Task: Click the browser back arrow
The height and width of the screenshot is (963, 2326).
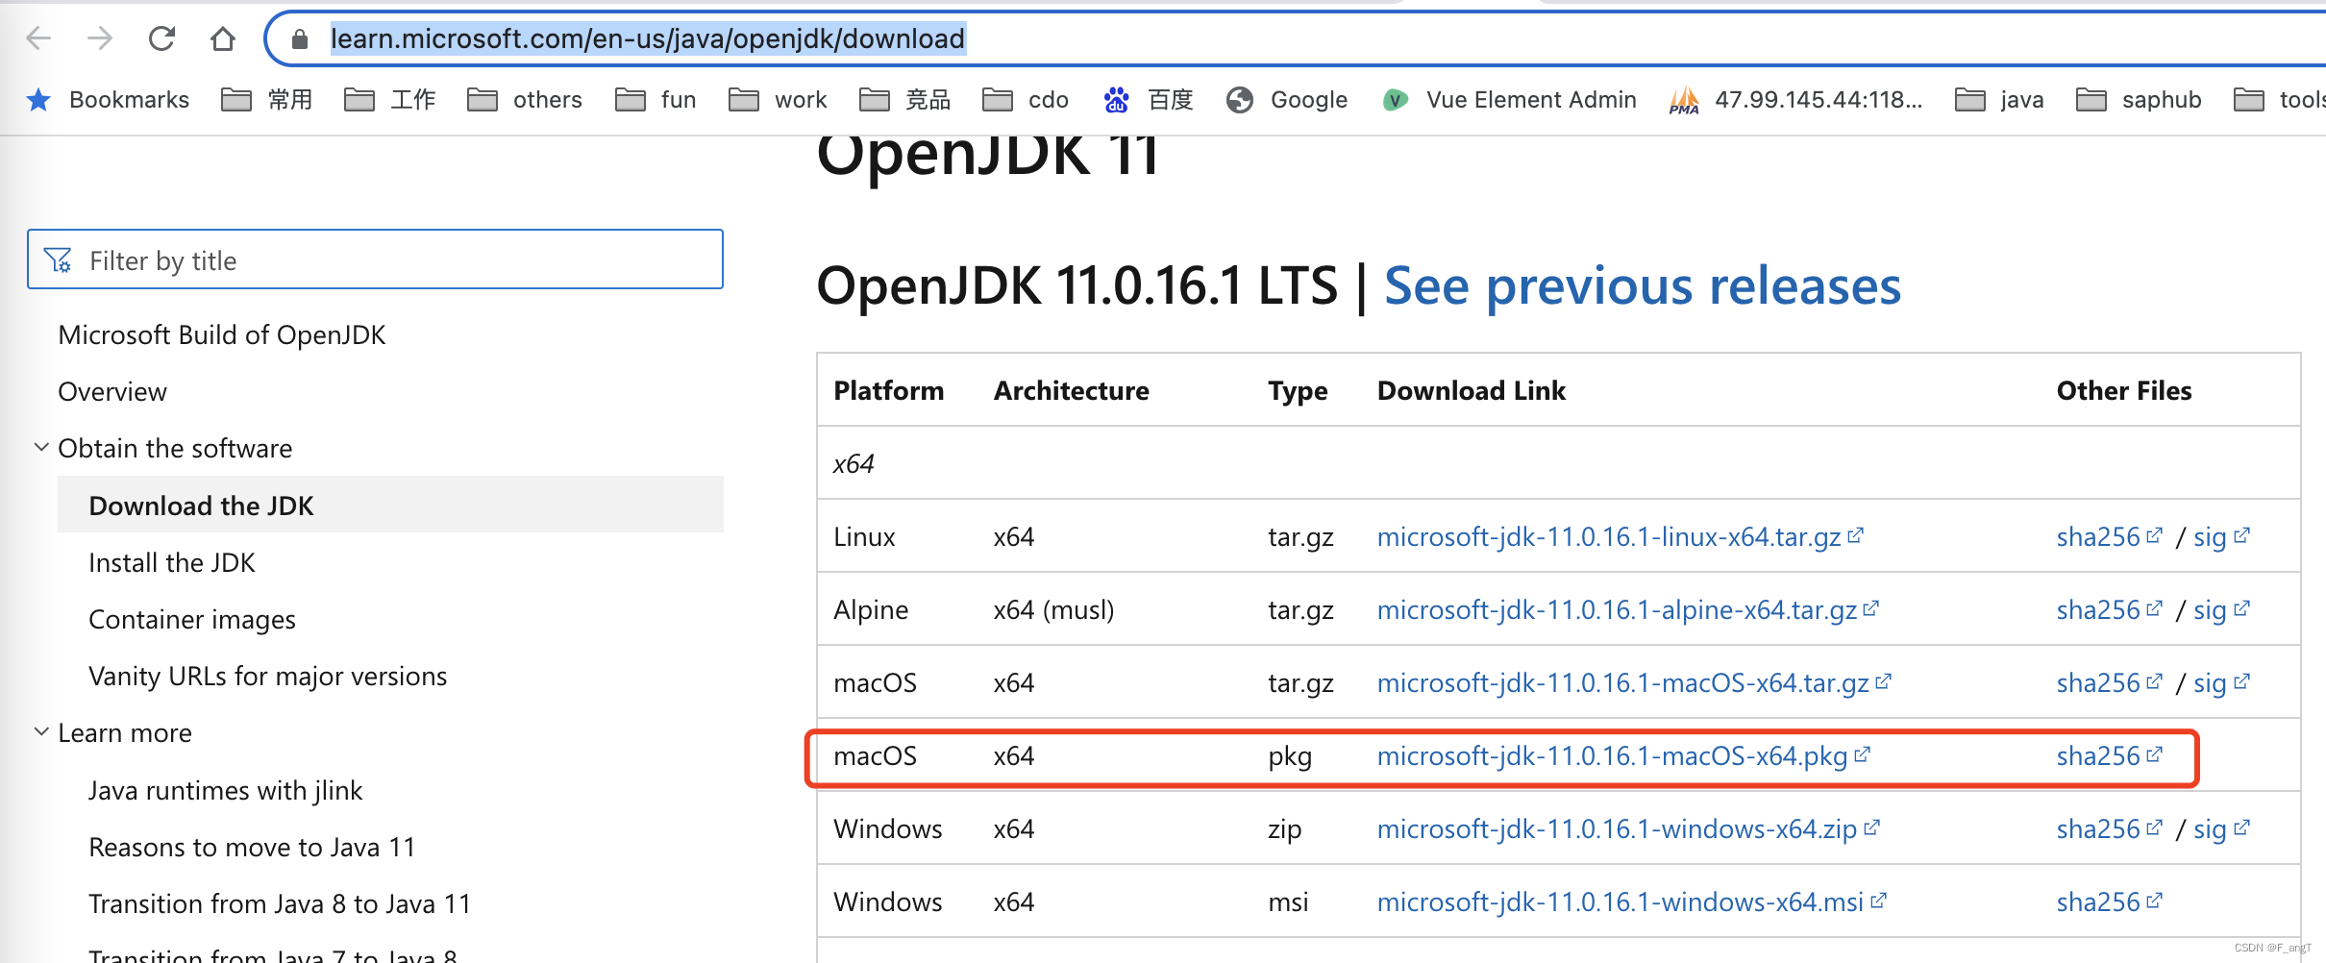Action: [38, 38]
